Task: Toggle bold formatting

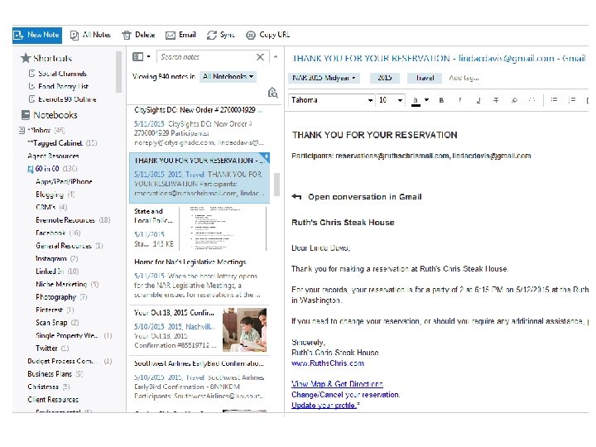Action: pos(441,100)
